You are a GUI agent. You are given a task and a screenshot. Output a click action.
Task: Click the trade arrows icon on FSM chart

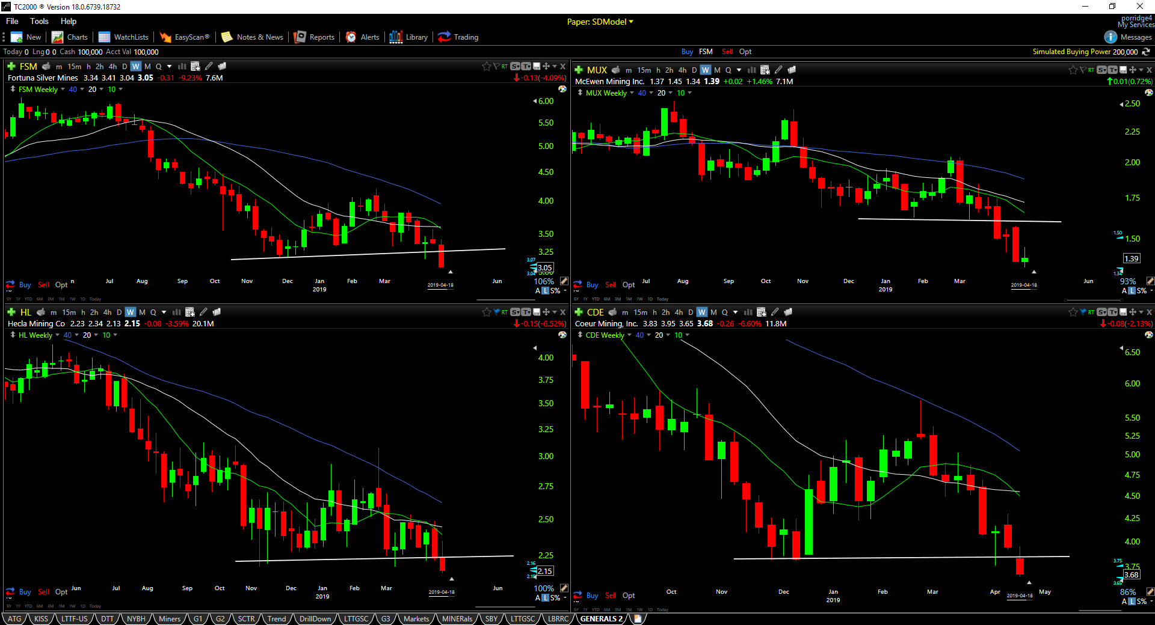(x=10, y=285)
